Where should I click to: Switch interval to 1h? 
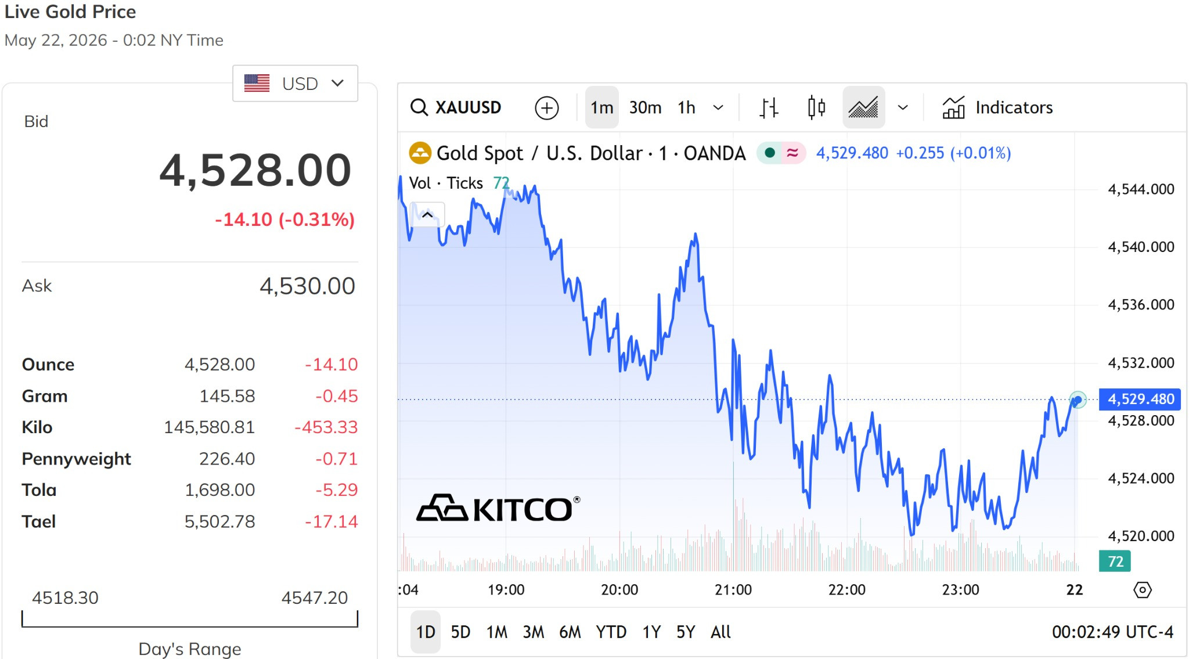(686, 107)
